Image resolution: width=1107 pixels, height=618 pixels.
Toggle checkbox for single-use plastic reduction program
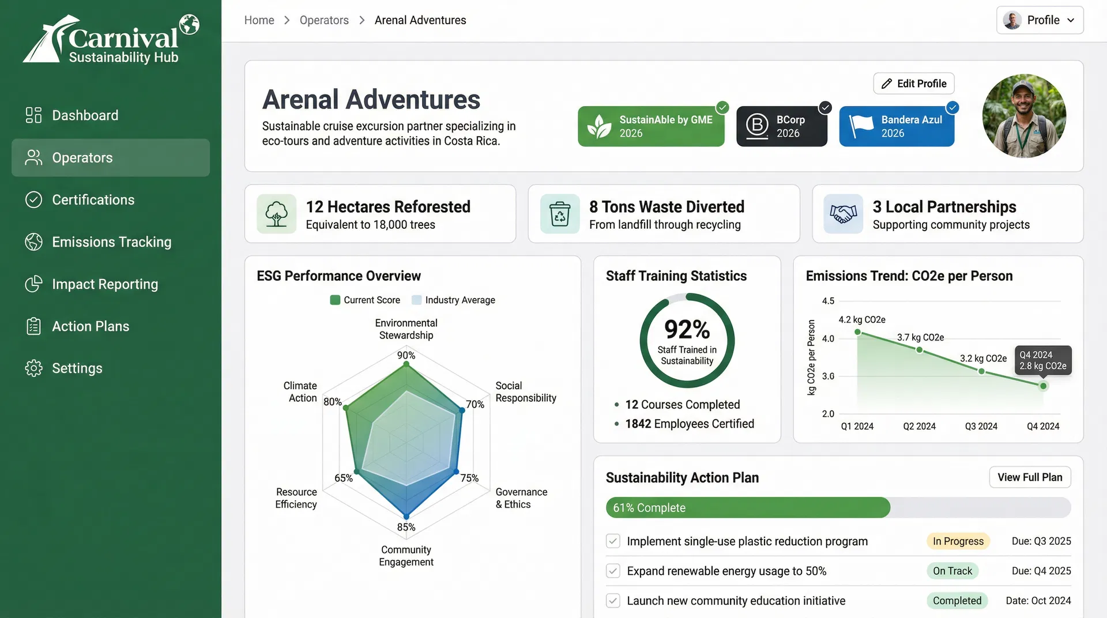coord(613,541)
